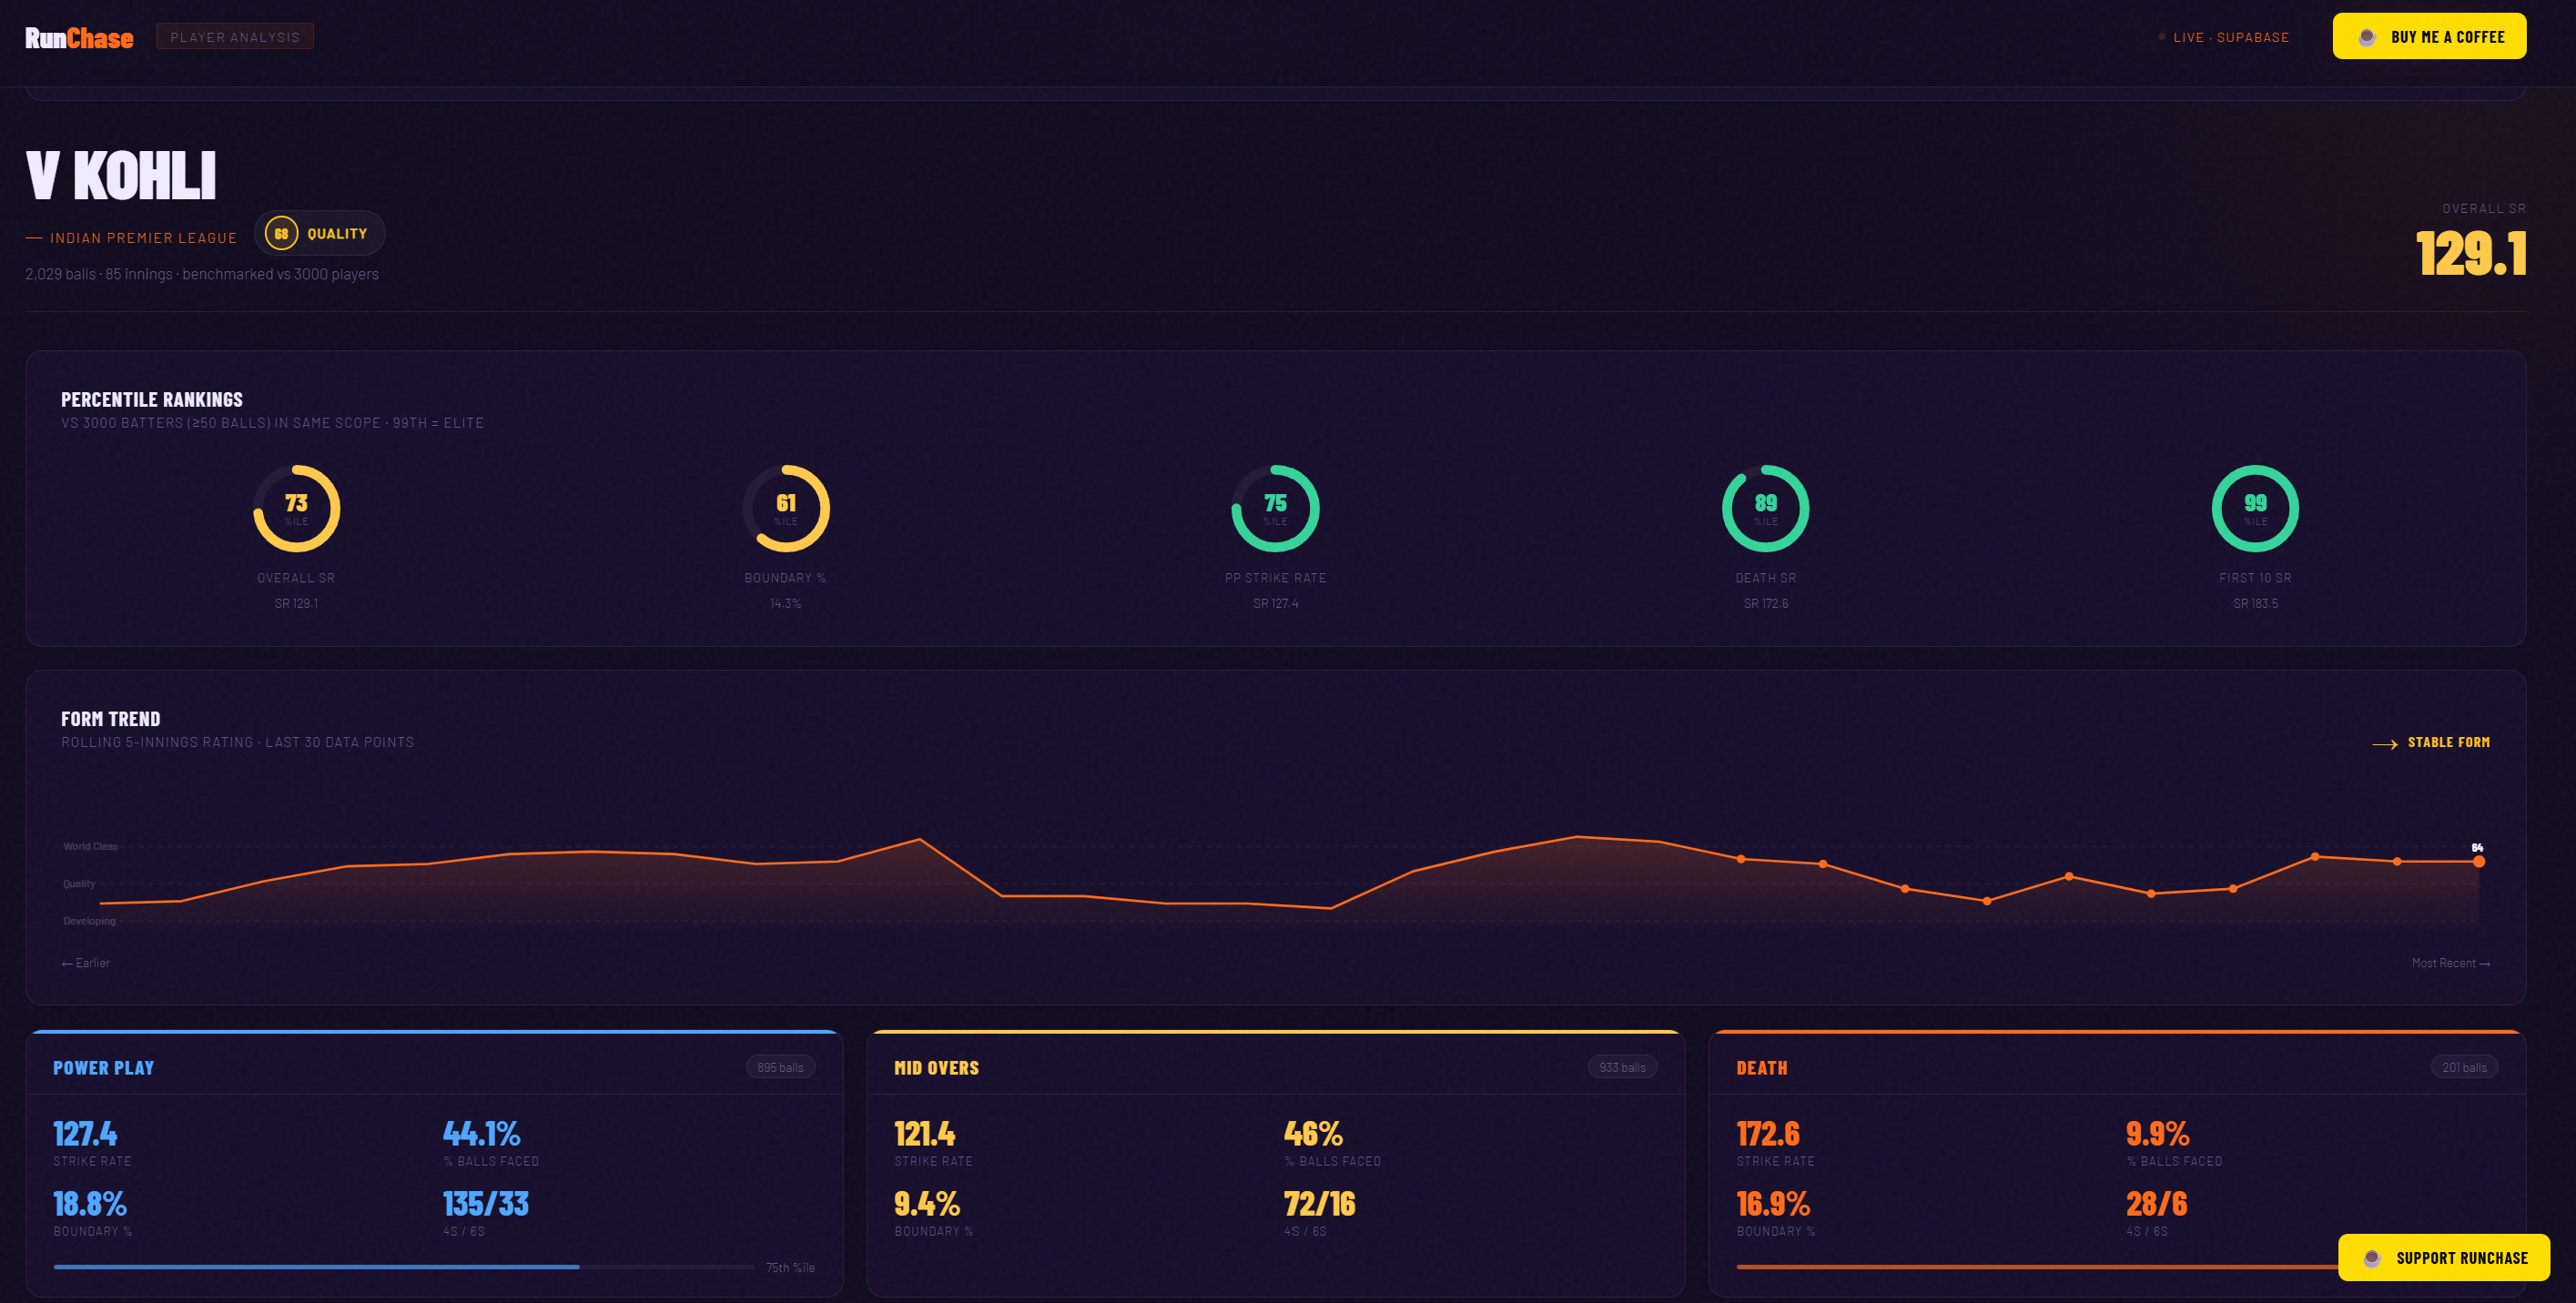The image size is (2576, 1303).
Task: Click the 28/6 fours and sixes value
Action: click(2156, 1203)
